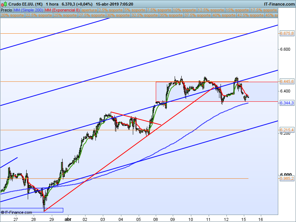Click the 6.215,4 price level tag
296x222 pixels.
click(x=287, y=130)
